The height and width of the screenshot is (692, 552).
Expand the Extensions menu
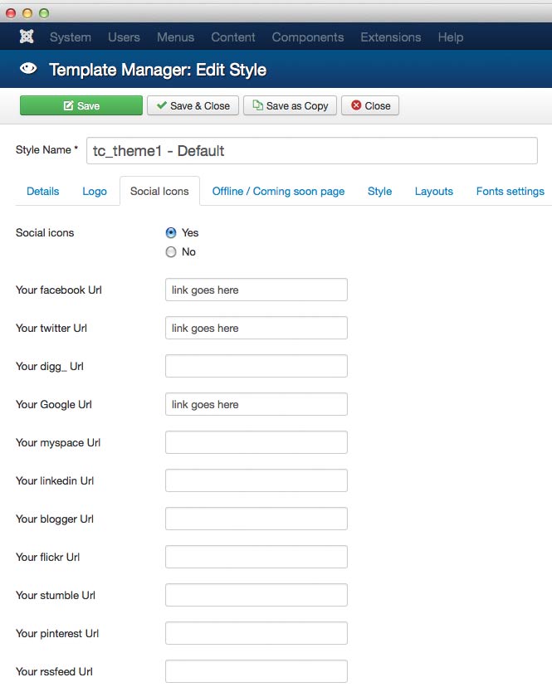point(390,37)
